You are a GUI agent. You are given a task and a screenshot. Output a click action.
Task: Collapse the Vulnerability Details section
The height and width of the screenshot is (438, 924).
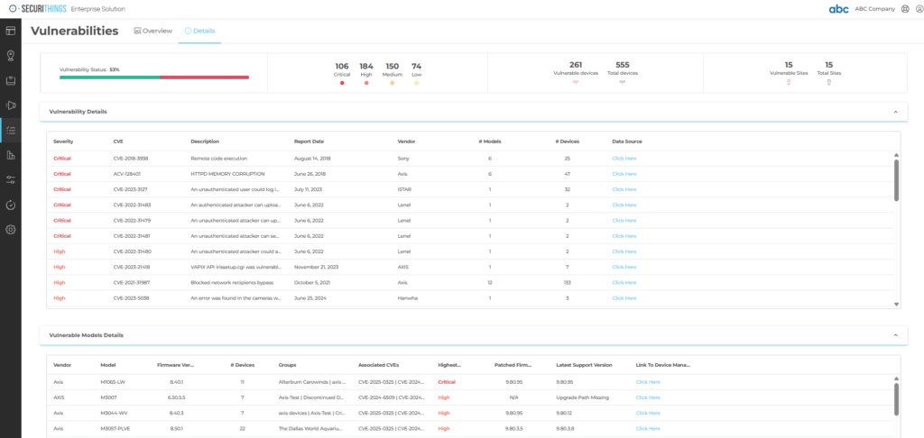click(x=894, y=112)
